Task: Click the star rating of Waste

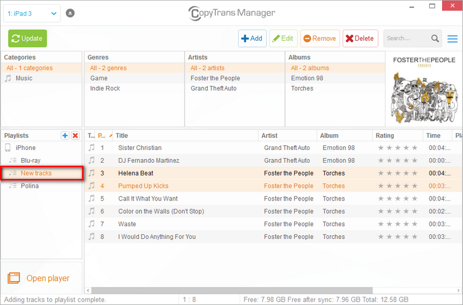Action: click(x=398, y=224)
